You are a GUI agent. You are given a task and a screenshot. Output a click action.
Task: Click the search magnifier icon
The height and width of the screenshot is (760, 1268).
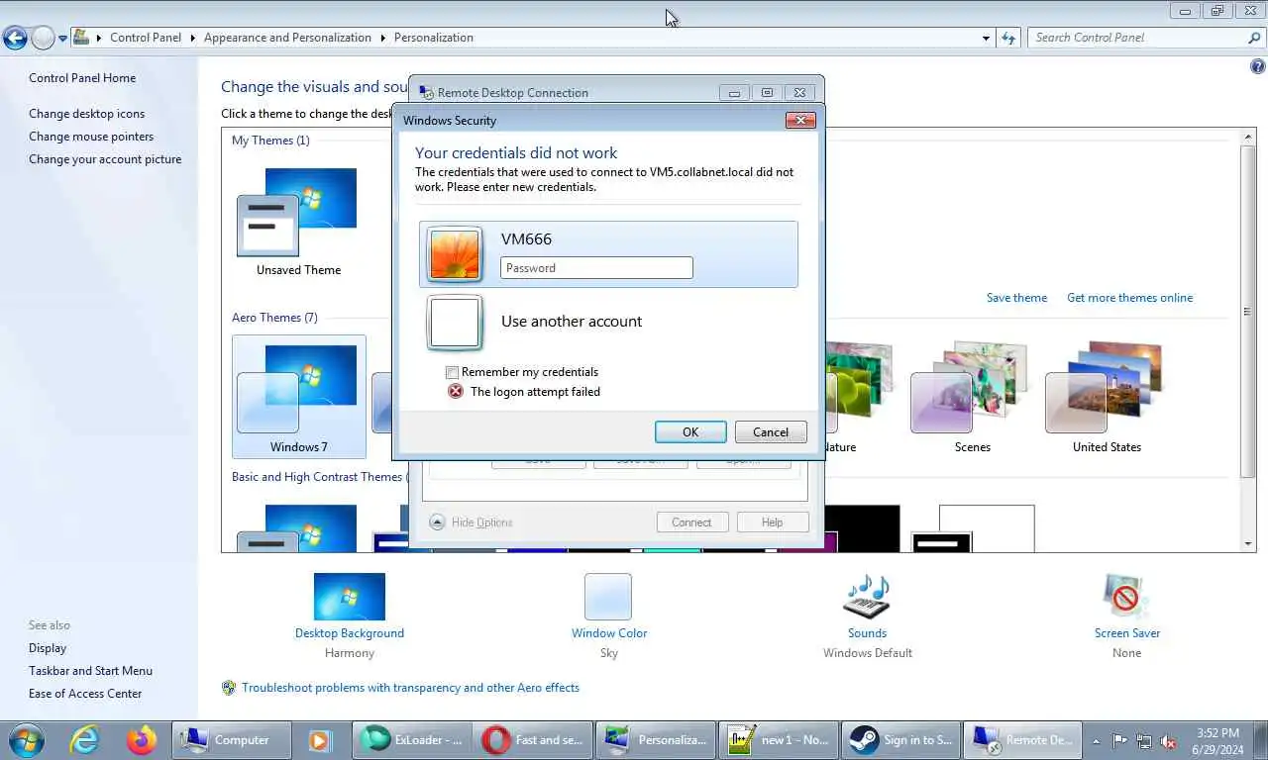pyautogui.click(x=1254, y=38)
